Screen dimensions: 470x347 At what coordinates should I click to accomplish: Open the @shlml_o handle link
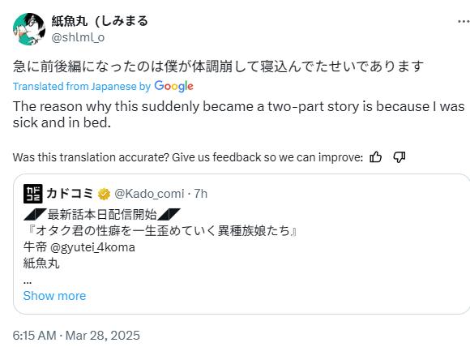tap(78, 37)
